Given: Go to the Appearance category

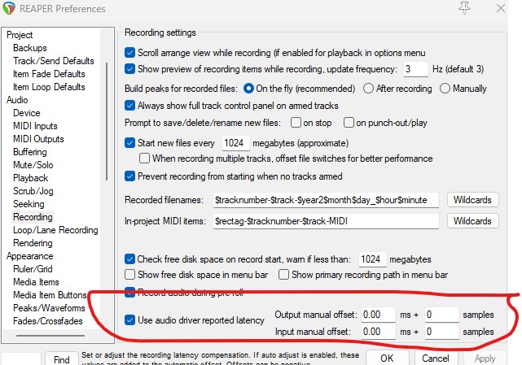Looking at the screenshot, I should click(x=30, y=256).
